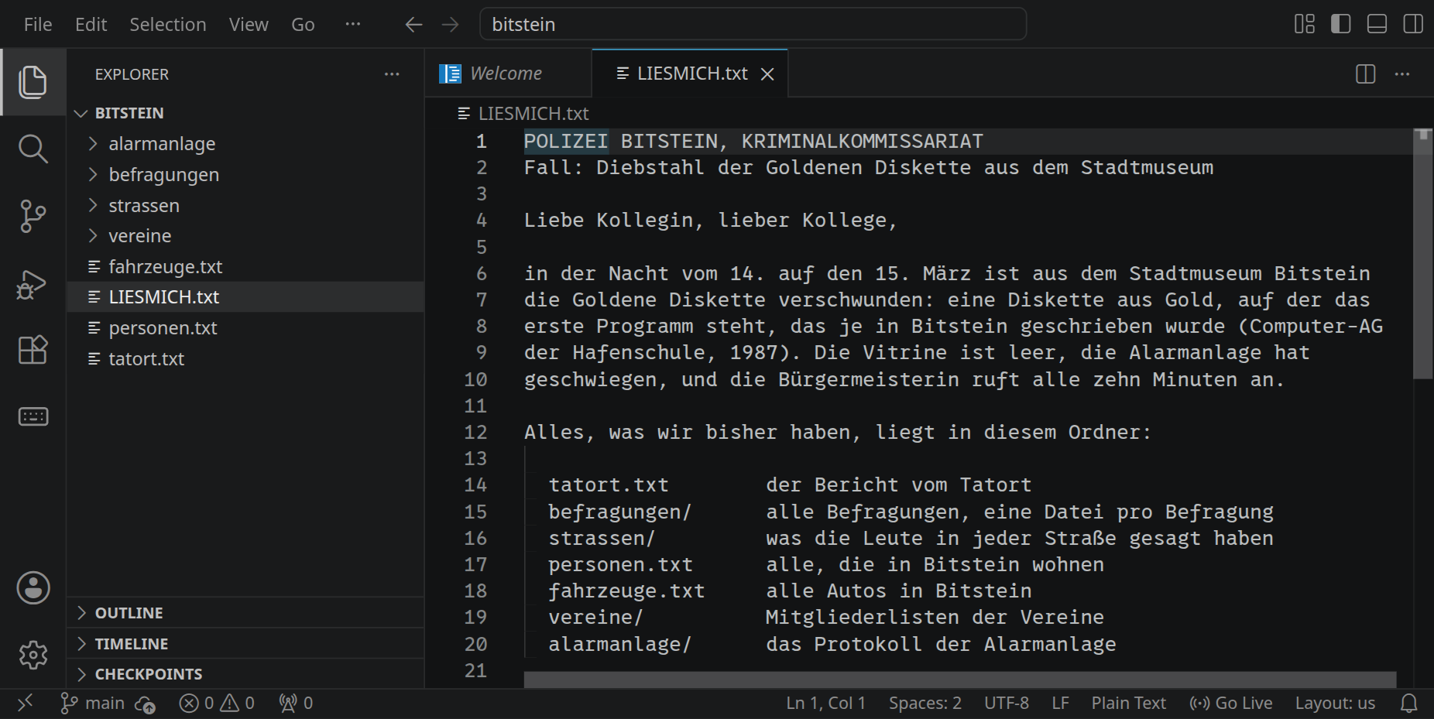Open Explorer Views and More Actions ellipsis
Viewport: 1434px width, 719px height.
[392, 74]
